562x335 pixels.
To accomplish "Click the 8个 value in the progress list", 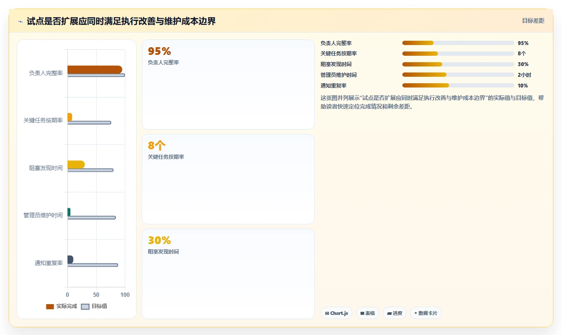I will tap(522, 54).
